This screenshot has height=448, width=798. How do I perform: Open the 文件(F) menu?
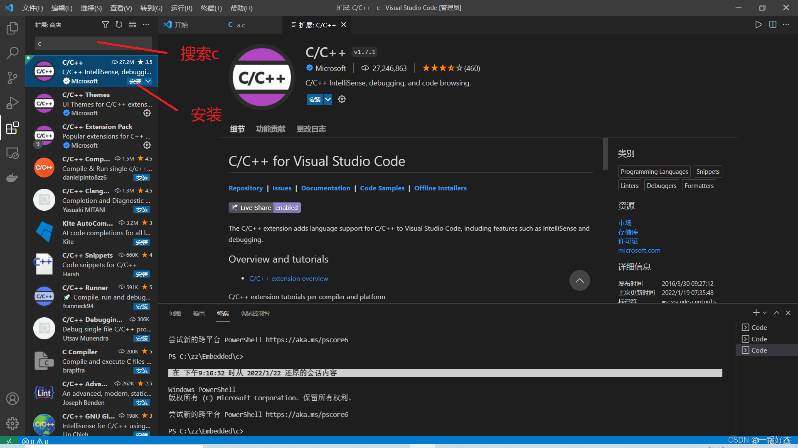(32, 8)
